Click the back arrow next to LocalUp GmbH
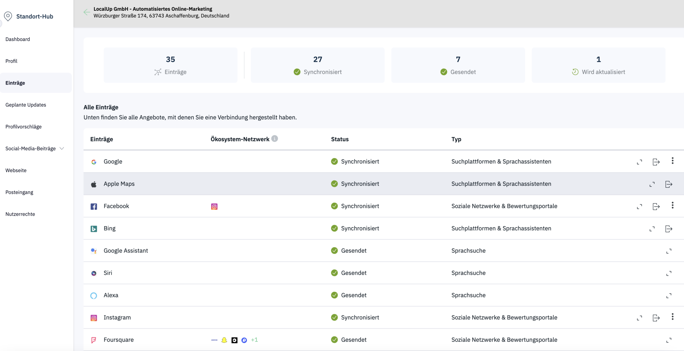This screenshot has width=684, height=351. coord(87,12)
